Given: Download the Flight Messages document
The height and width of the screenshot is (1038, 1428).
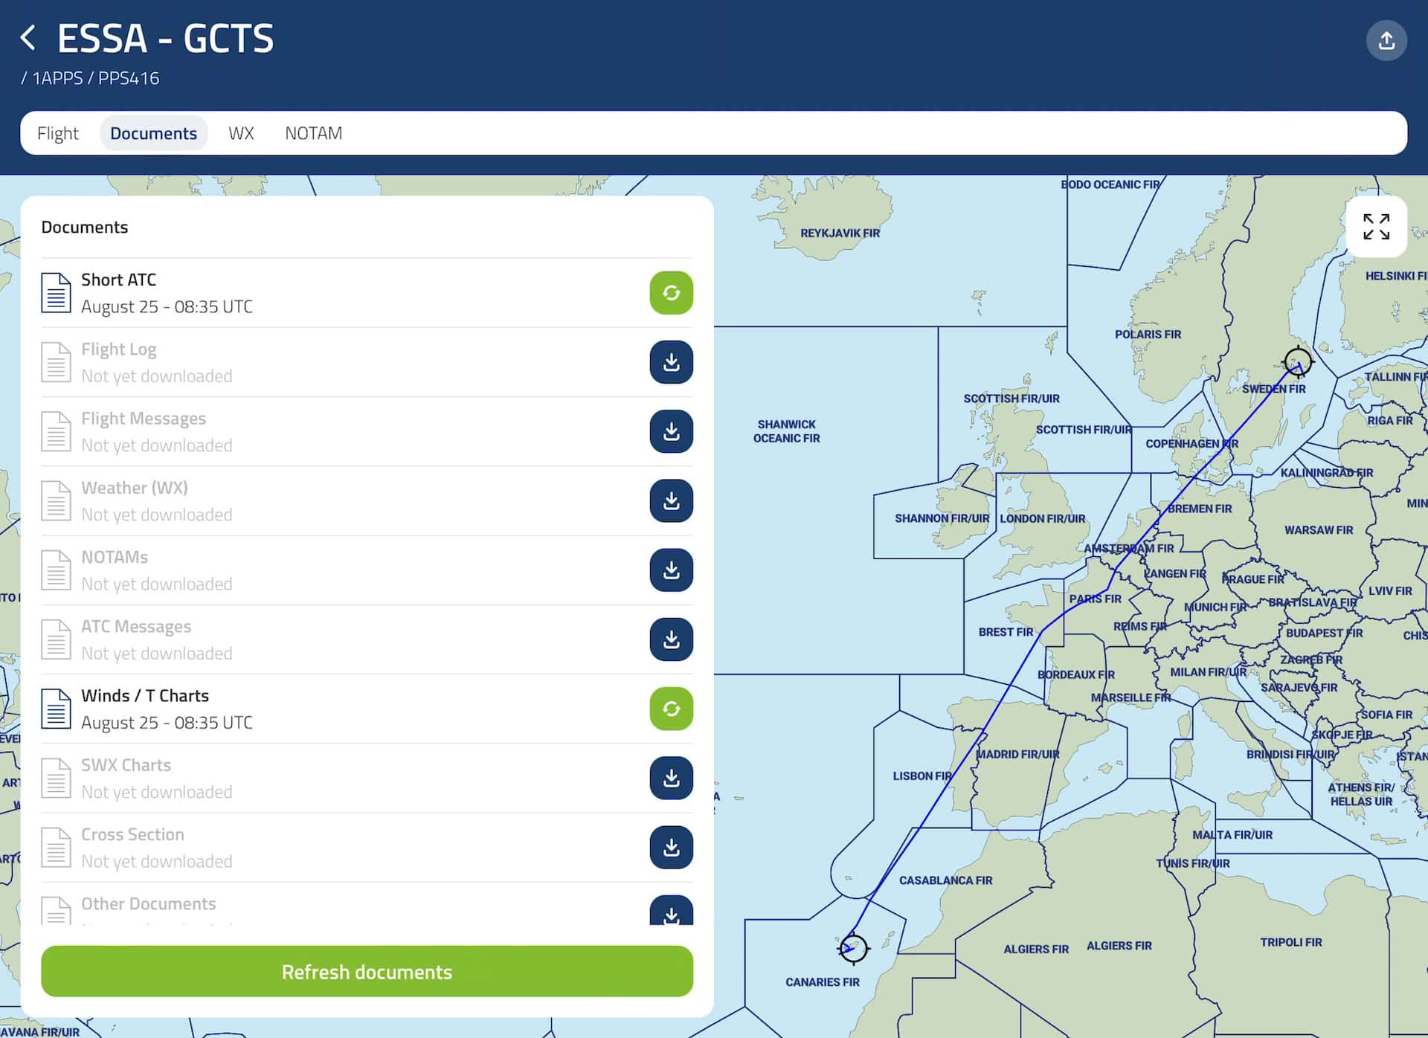Looking at the screenshot, I should 671,431.
